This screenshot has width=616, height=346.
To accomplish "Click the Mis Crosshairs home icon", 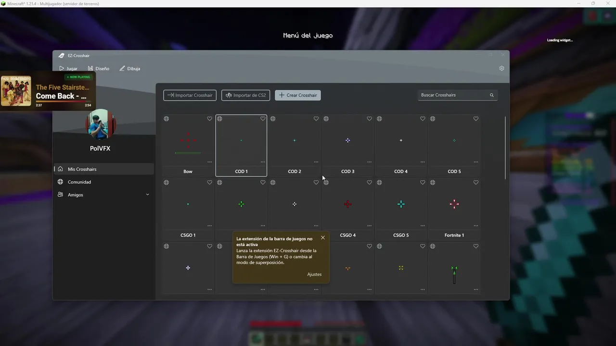I will point(60,169).
